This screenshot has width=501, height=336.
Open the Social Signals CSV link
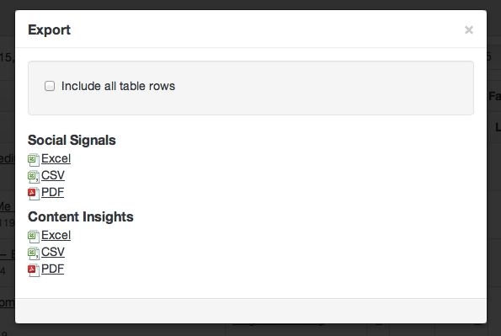click(x=53, y=175)
